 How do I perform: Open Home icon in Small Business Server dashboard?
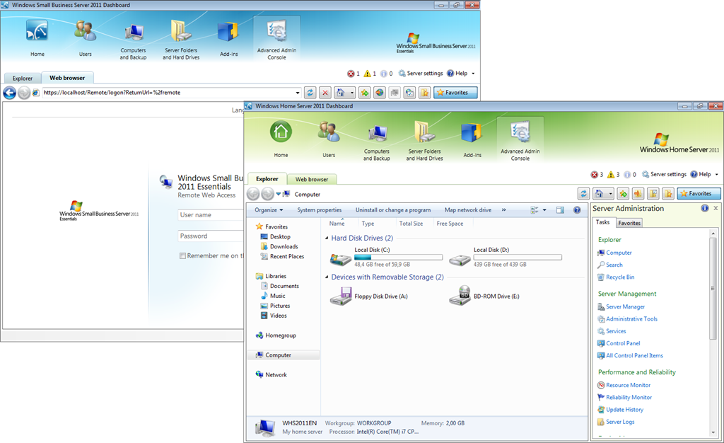(x=37, y=37)
